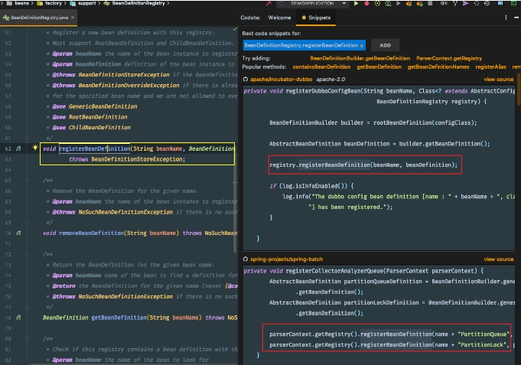Click the green Run button in toolbar
Viewport: 521px width, 365px height.
[x=356, y=3]
